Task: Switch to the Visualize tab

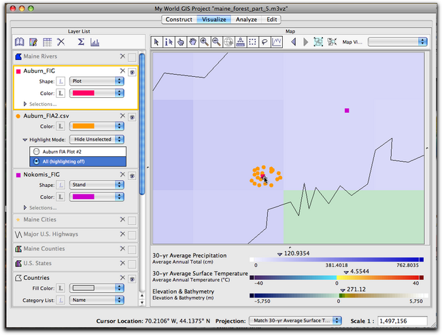Action: click(214, 20)
